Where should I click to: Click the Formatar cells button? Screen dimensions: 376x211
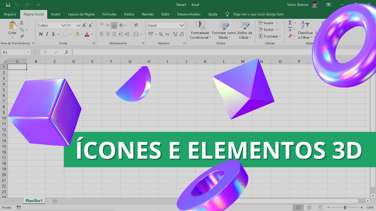point(270,36)
